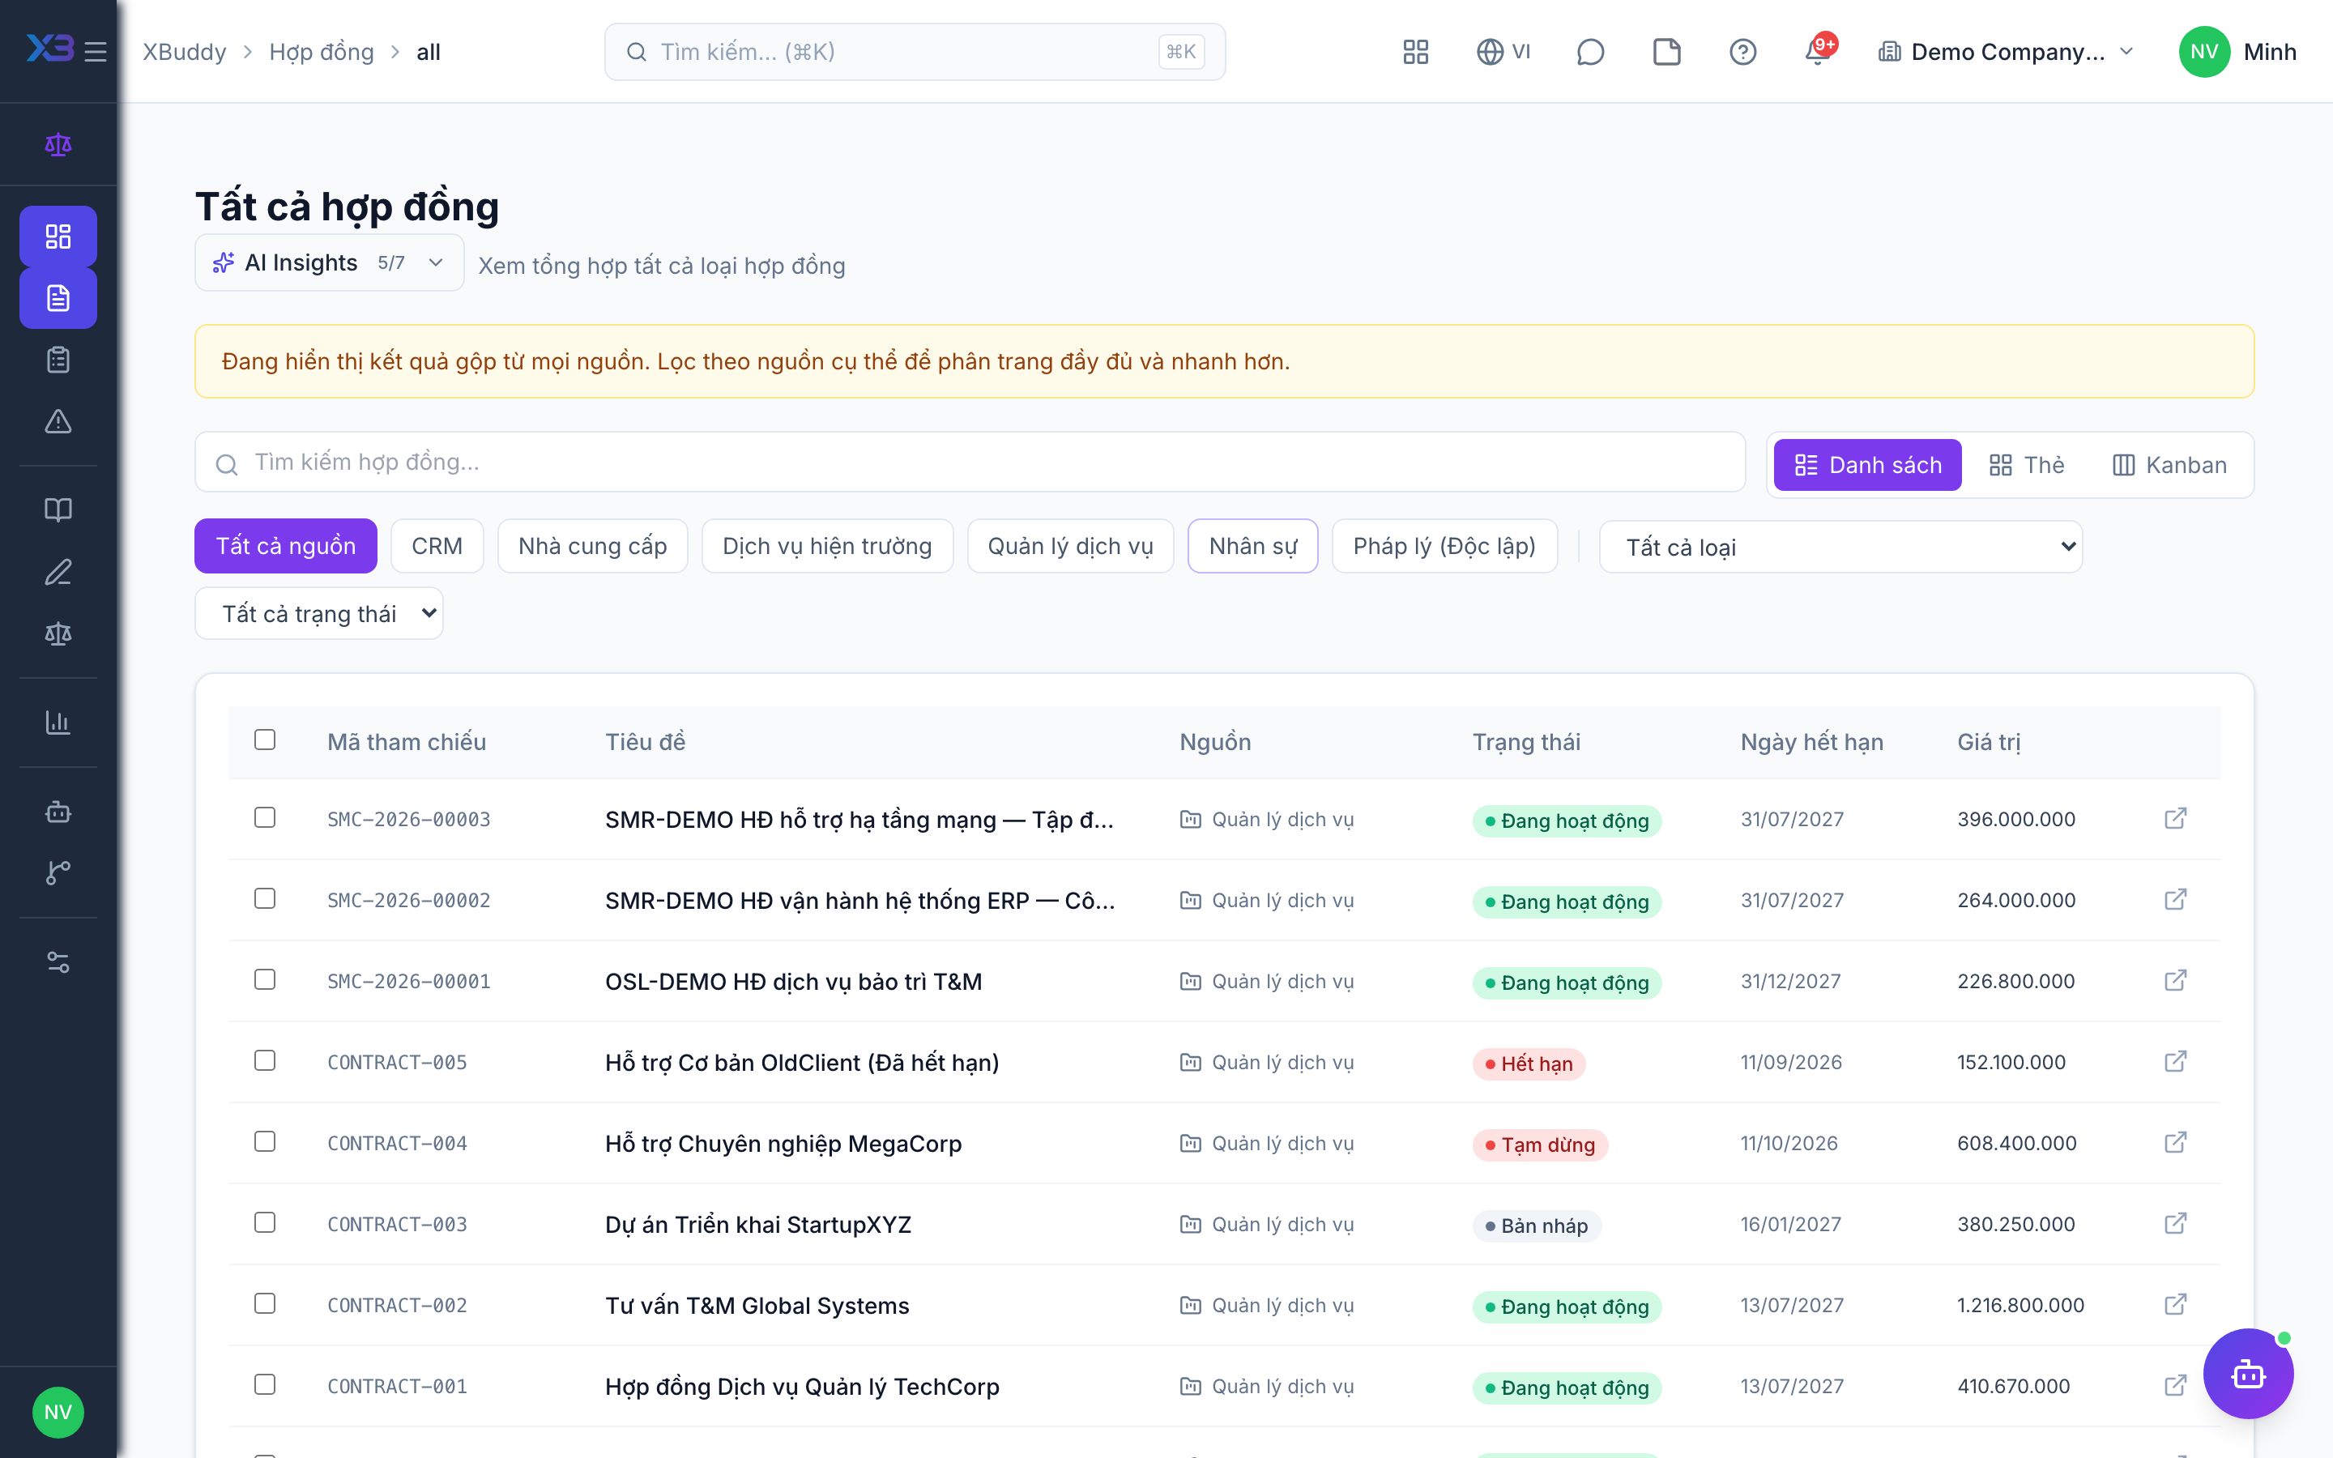Filter by Nhà cung cấp source

tap(593, 546)
